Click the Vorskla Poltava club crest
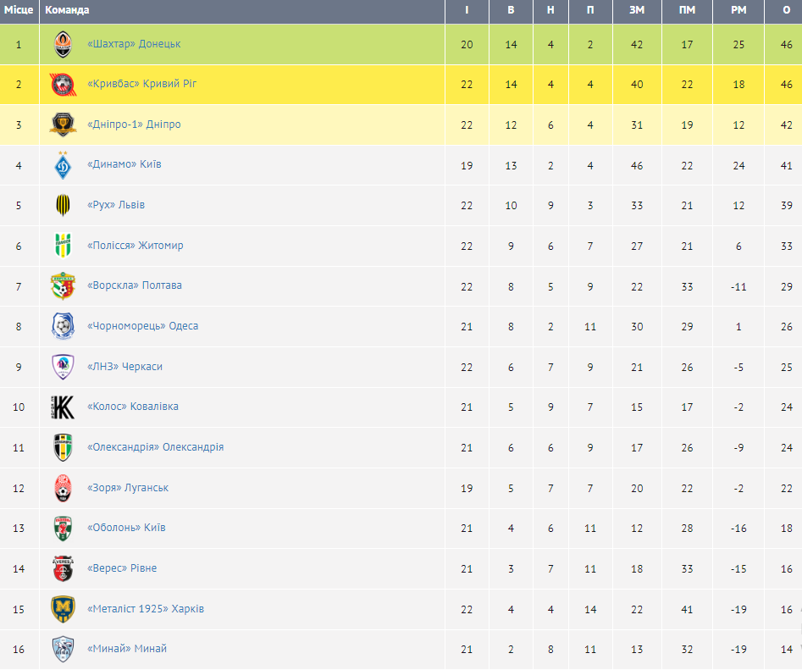The image size is (802, 670). (x=64, y=286)
